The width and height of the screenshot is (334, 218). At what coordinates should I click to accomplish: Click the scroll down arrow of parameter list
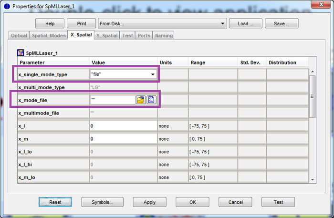(313, 179)
